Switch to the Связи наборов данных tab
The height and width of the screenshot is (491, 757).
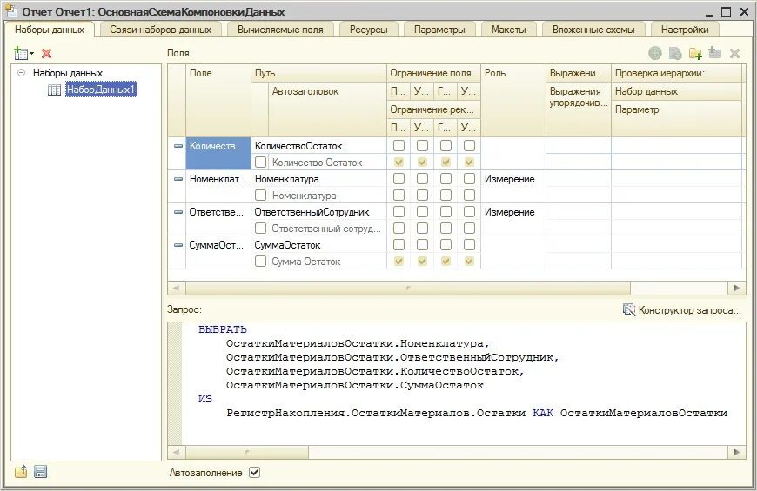pyautogui.click(x=160, y=30)
